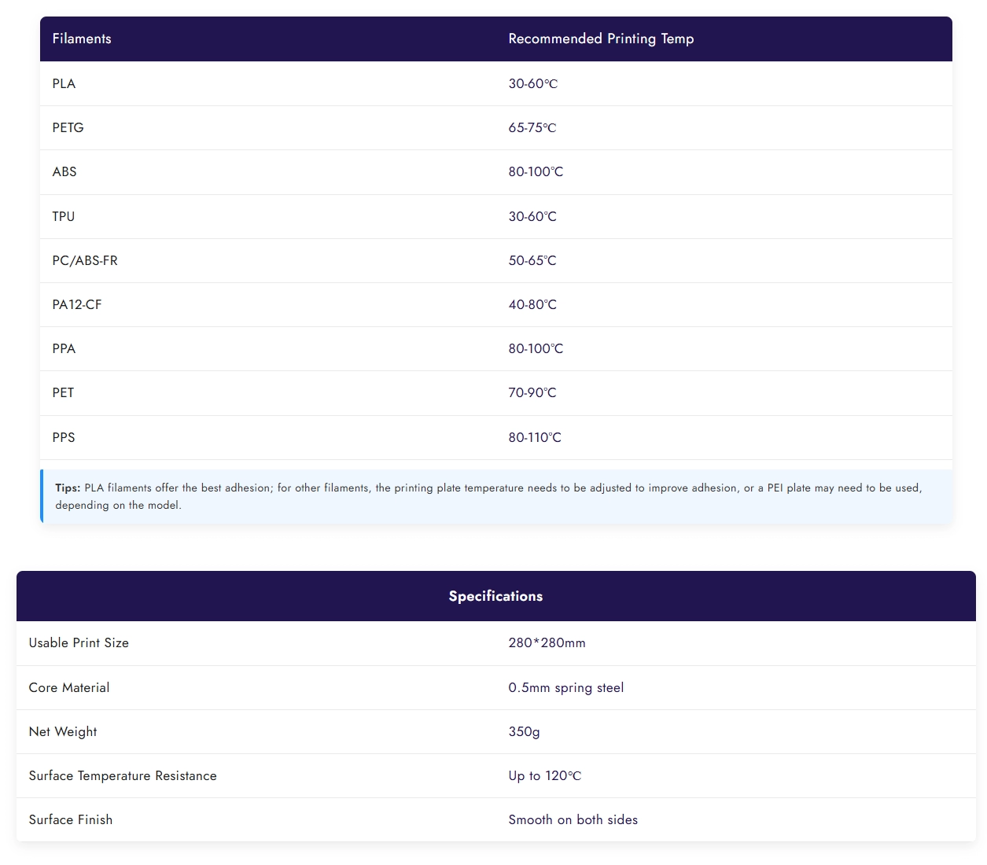The height and width of the screenshot is (865, 987).
Task: Select the PPS filament cell
Action: 64,438
